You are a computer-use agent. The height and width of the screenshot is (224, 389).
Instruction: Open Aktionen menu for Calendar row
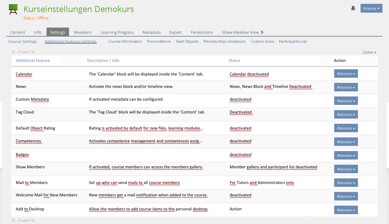tap(346, 74)
